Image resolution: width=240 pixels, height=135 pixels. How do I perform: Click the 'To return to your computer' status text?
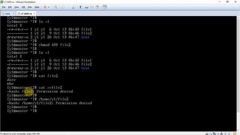[x=20, y=134]
